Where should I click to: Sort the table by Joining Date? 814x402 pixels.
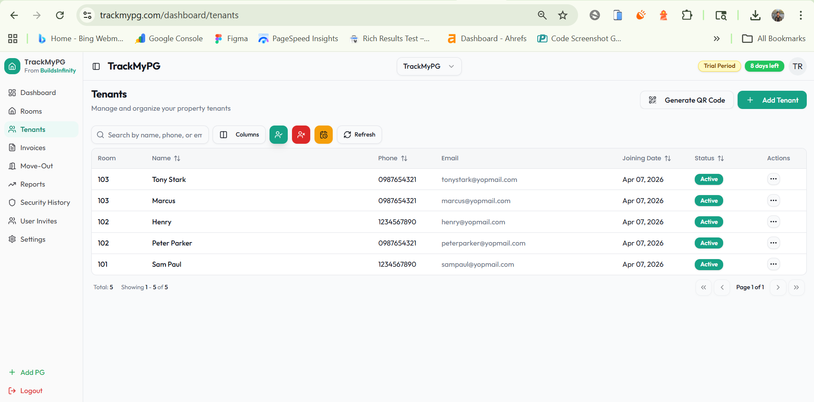668,158
